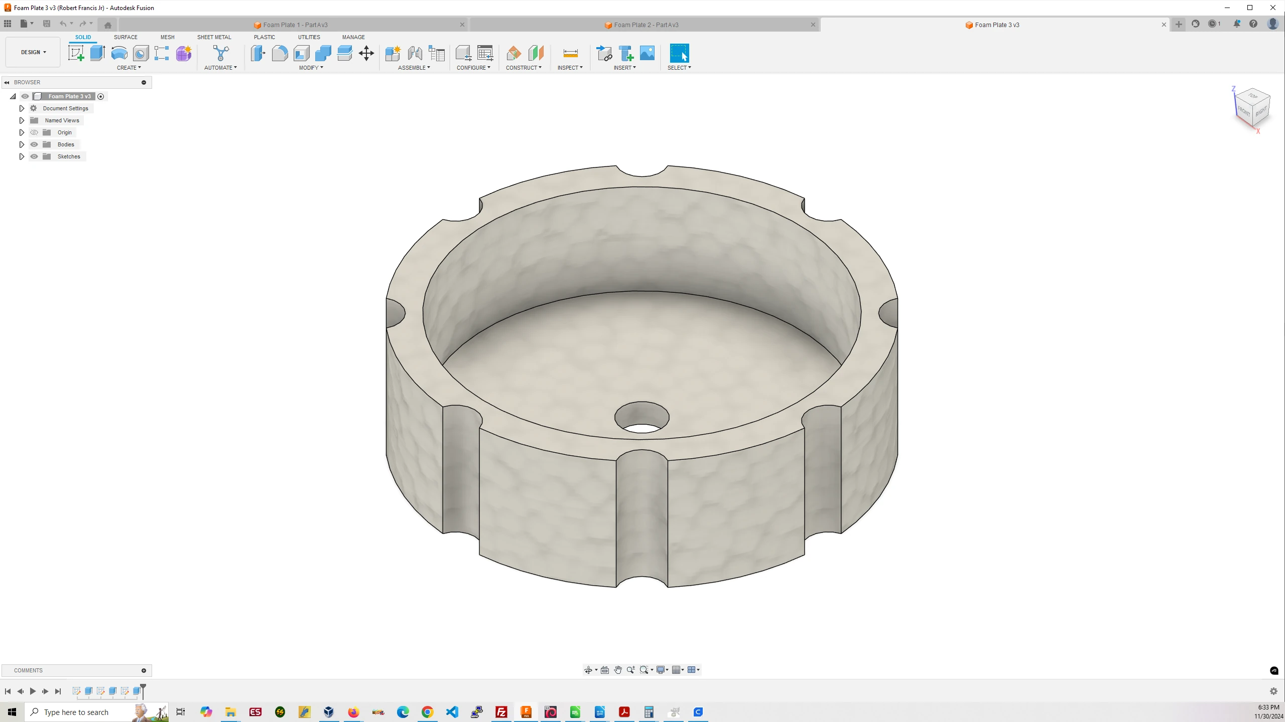The height and width of the screenshot is (722, 1285).
Task: Expand the Bodies node
Action: pyautogui.click(x=22, y=144)
